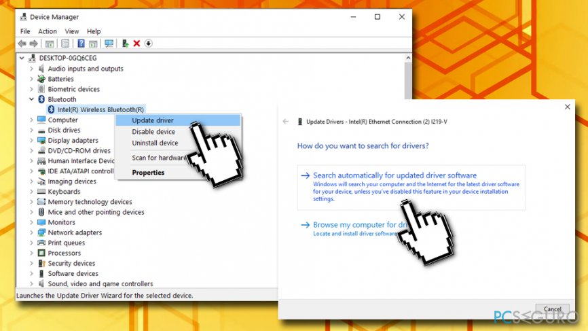
Task: Expand Audio inputs and outputs
Action: pos(31,69)
